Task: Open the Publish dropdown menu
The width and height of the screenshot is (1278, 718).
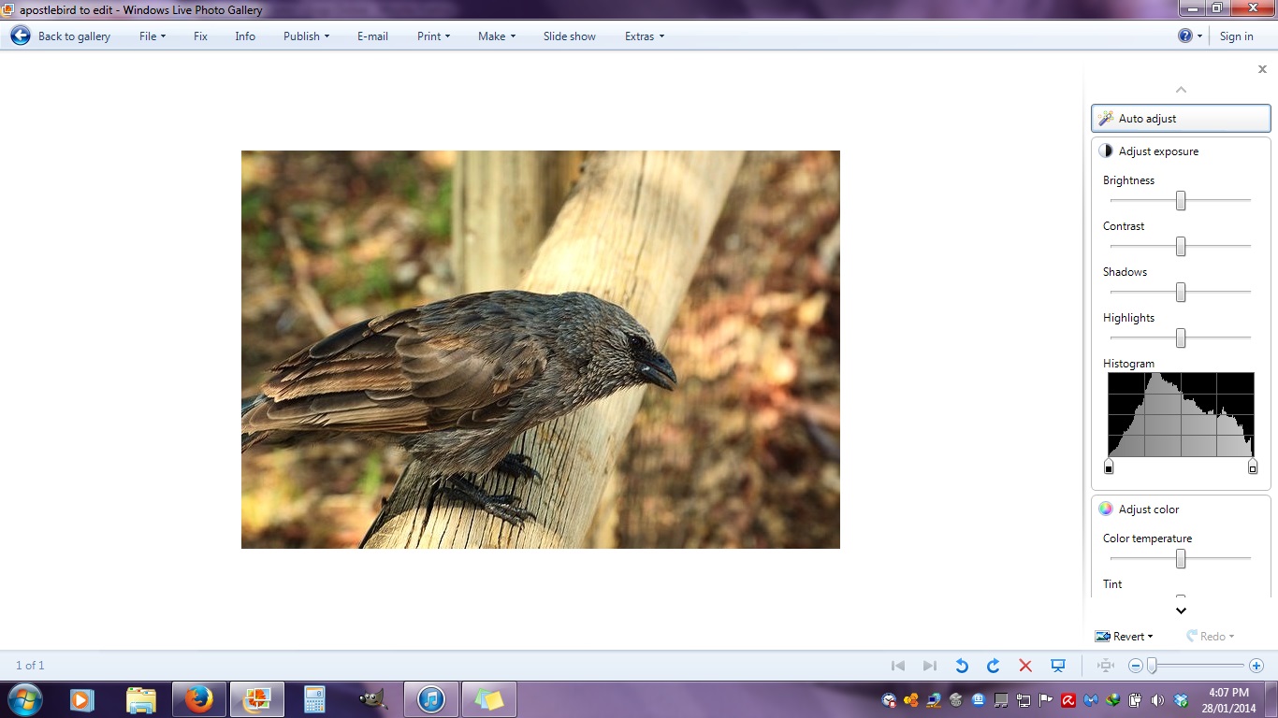Action: tap(307, 36)
